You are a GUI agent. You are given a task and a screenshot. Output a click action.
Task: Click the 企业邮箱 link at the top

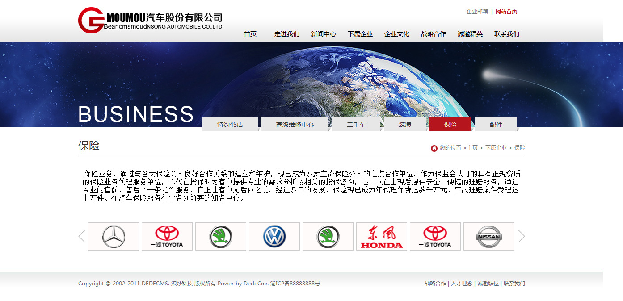477,12
